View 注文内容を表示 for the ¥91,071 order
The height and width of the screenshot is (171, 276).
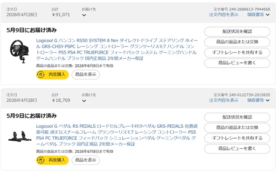pos(224,15)
